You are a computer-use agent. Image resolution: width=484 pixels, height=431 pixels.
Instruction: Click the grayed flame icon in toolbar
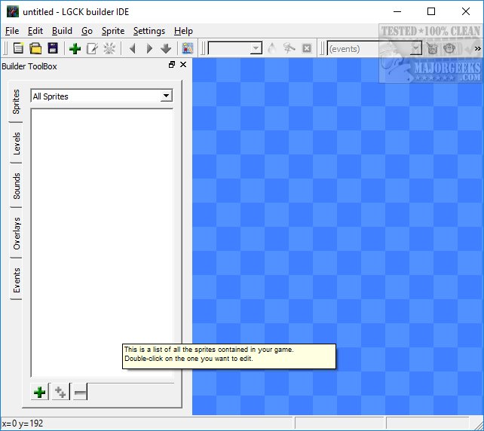(x=271, y=48)
